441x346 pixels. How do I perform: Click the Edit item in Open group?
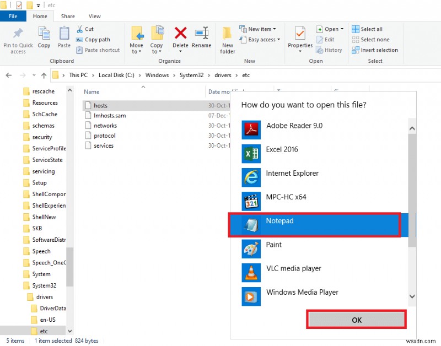[x=325, y=40]
